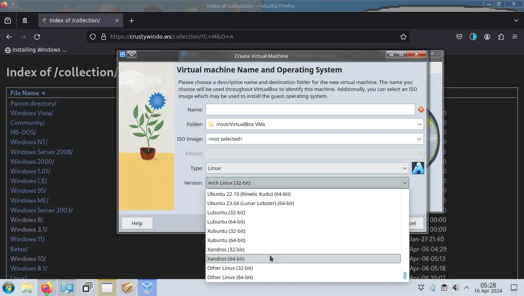This screenshot has height=296, width=524.
Task: Bookmark this page with the star
Action: point(403,37)
